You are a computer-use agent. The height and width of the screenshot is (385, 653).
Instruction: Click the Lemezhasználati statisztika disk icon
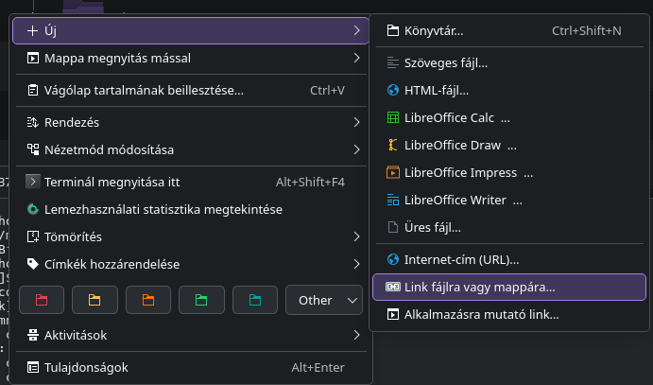33,209
